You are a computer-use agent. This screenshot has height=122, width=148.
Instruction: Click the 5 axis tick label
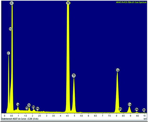click(x=74, y=116)
